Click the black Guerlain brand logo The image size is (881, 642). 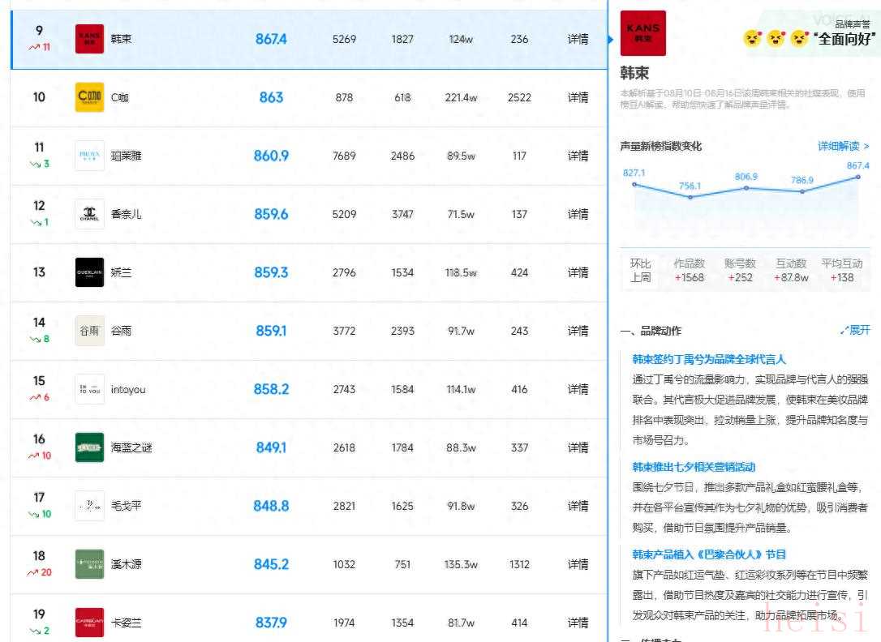coord(89,272)
